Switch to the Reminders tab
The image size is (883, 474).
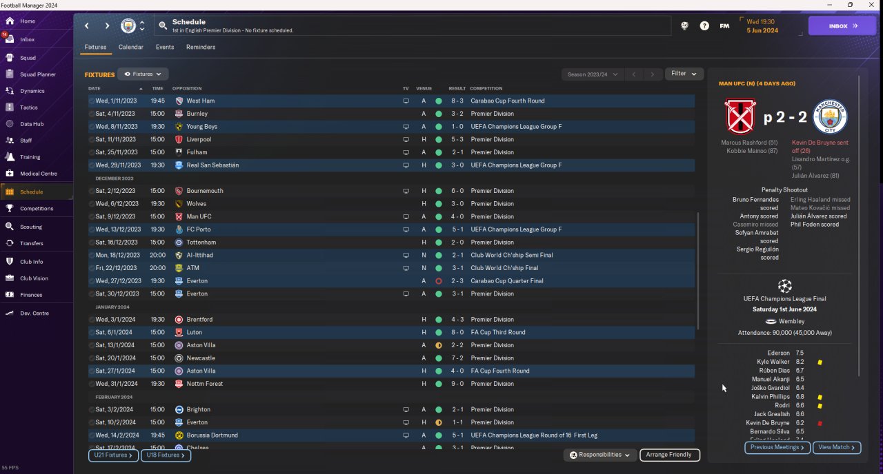point(201,48)
